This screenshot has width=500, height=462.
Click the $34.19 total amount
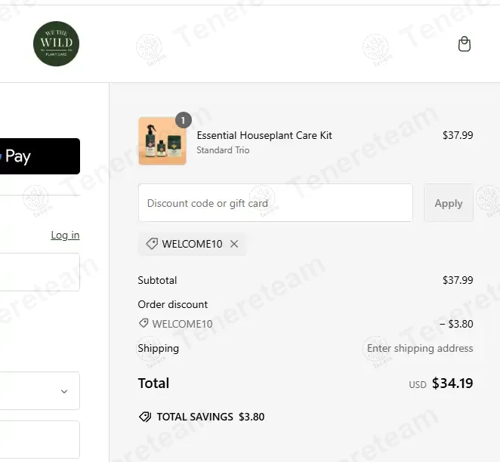coord(452,383)
